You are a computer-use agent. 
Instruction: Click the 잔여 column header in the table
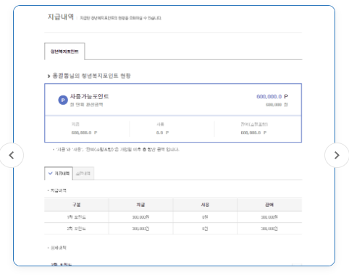(x=269, y=205)
